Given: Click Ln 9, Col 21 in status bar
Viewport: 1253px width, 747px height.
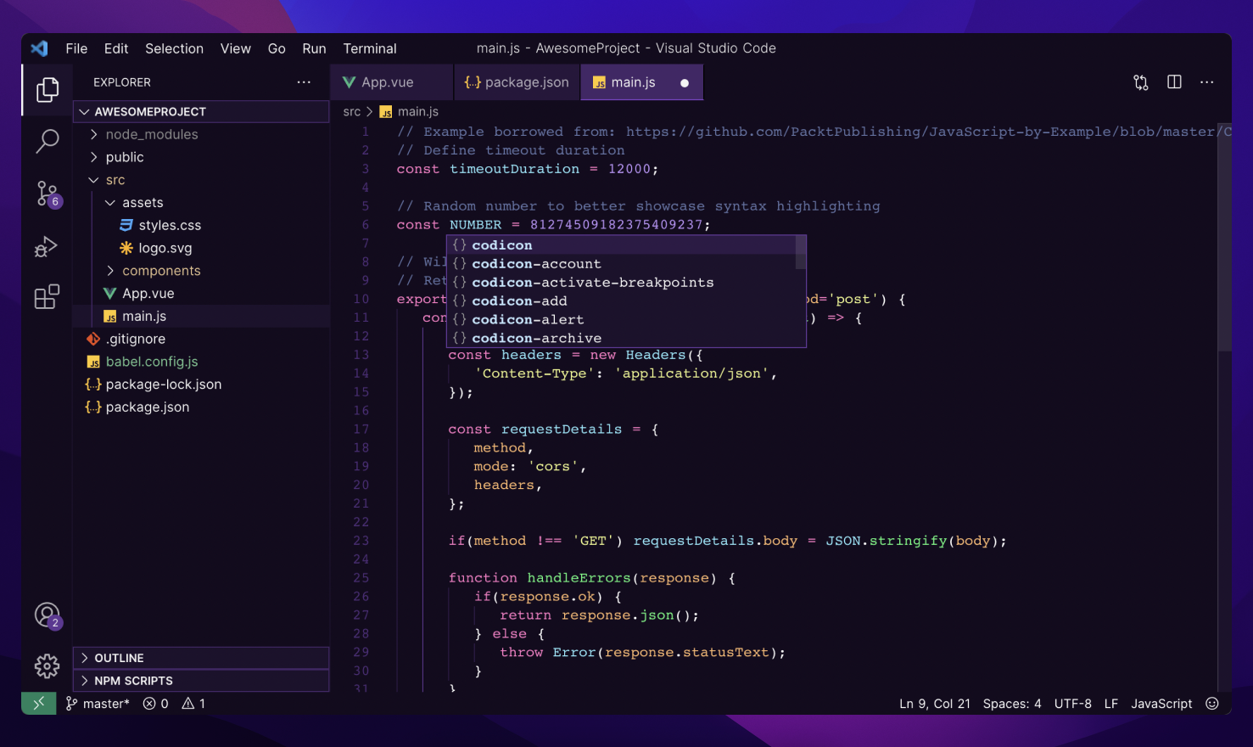Looking at the screenshot, I should (x=934, y=704).
